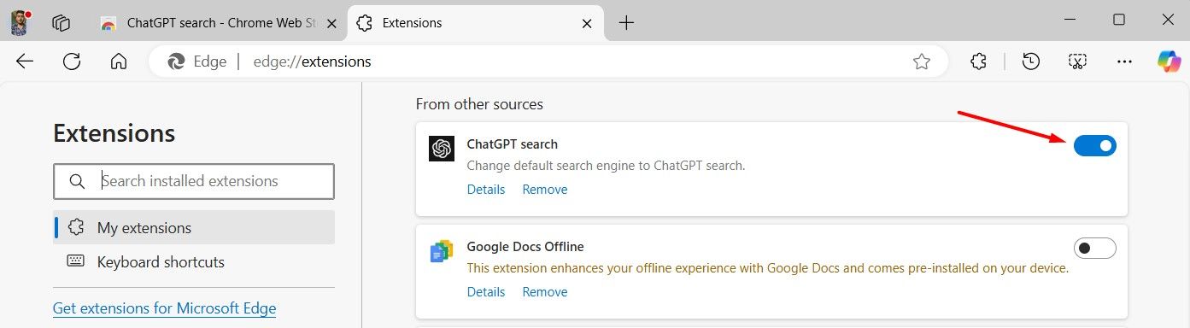Click the From other sources heading
Viewport: 1190px width, 328px height.
[x=479, y=104]
